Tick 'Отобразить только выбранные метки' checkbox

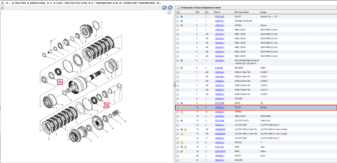pyautogui.click(x=178, y=7)
